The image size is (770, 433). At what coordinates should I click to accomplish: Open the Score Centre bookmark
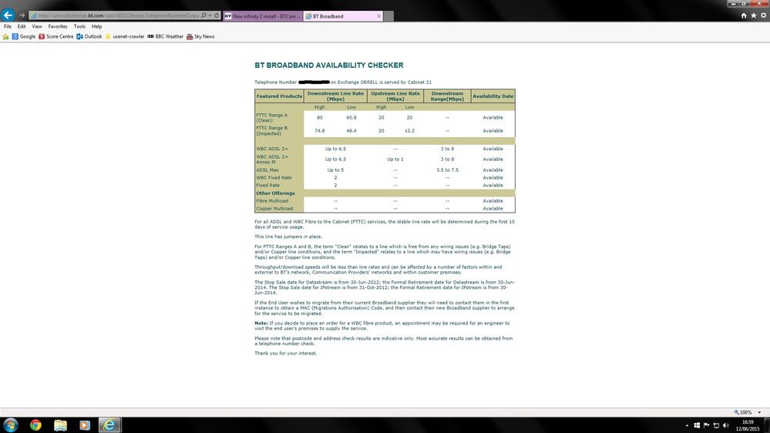56,37
